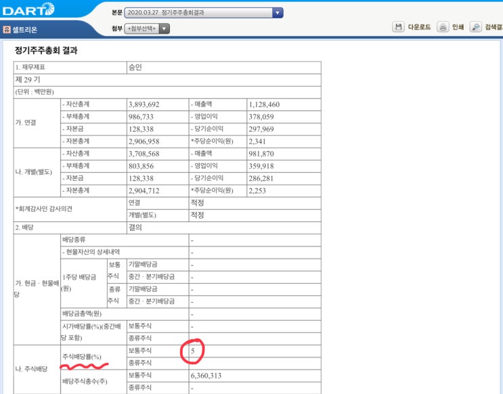Click the DART logo
This screenshot has height=394, width=503.
pos(28,9)
